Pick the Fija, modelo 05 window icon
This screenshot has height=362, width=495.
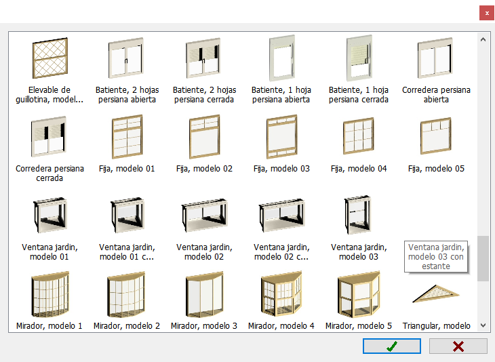(436, 136)
